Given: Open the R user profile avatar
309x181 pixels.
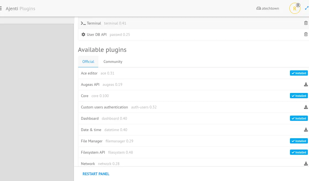Looking at the screenshot, I should (x=295, y=9).
